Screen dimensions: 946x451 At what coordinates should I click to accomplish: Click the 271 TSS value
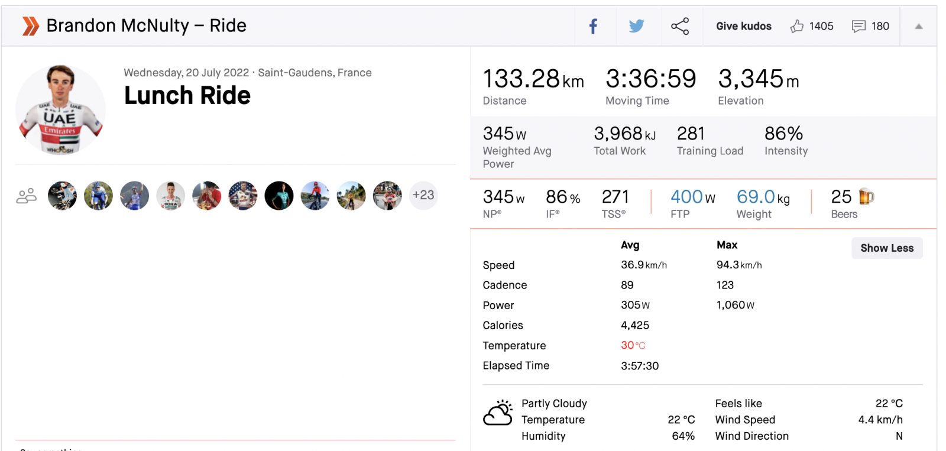pyautogui.click(x=615, y=197)
